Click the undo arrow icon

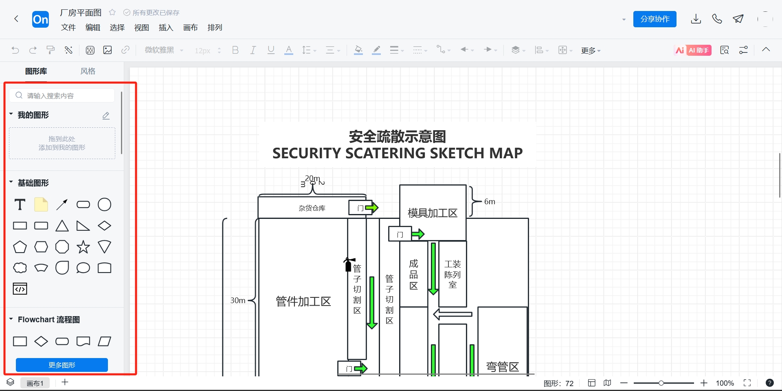click(15, 50)
